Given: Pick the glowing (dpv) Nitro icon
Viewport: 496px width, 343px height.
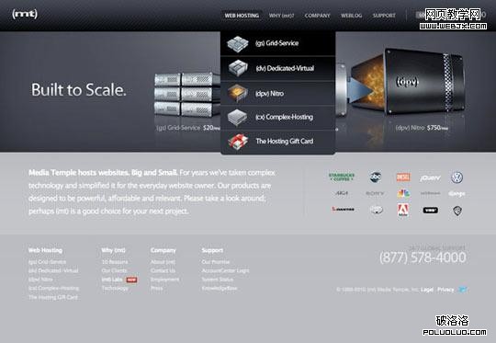Looking at the screenshot, I should tap(238, 93).
